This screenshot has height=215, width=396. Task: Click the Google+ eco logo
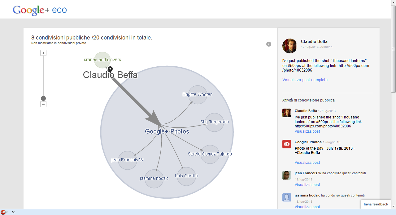[40, 10]
